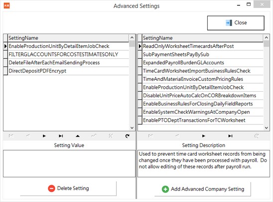Select EnableBusinessRulesForClosingDailyFieldReports row
Image resolution: width=273 pixels, height=202 pixels.
203,104
